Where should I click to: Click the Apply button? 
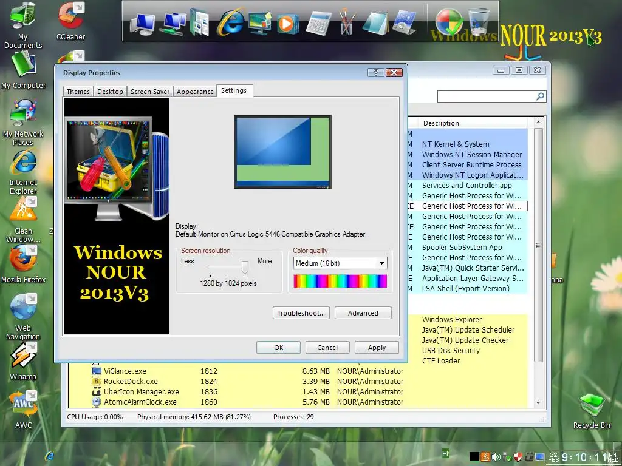377,348
